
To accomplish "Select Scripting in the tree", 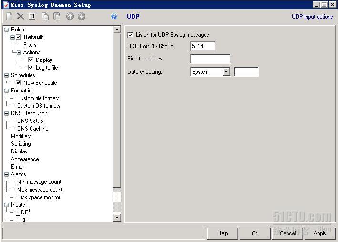I will (20, 144).
